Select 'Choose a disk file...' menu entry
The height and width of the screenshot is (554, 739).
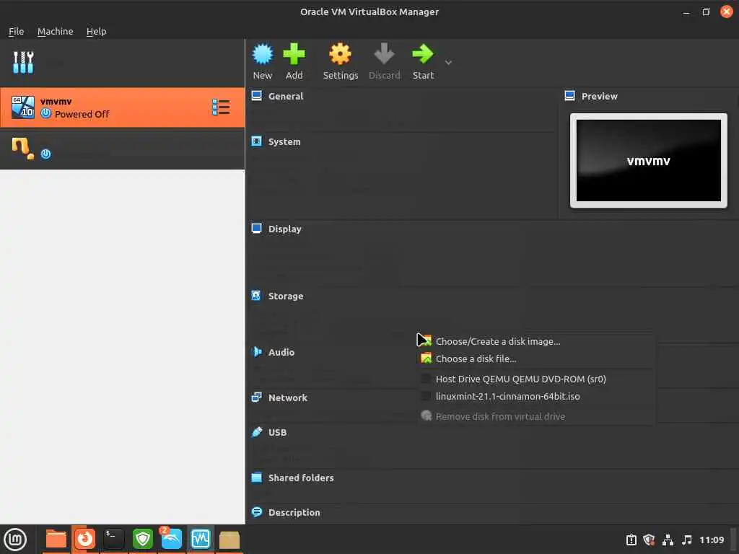536,359
